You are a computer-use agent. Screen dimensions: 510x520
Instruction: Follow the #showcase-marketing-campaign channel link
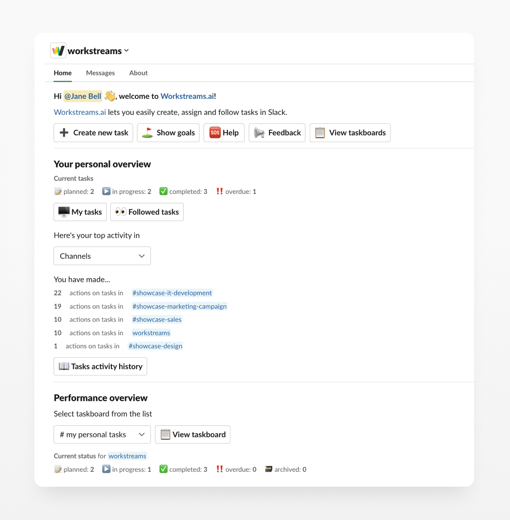[180, 306]
